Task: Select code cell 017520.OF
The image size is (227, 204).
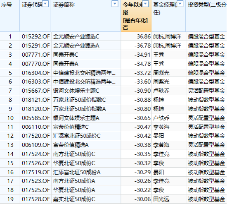Action: pos(35,136)
